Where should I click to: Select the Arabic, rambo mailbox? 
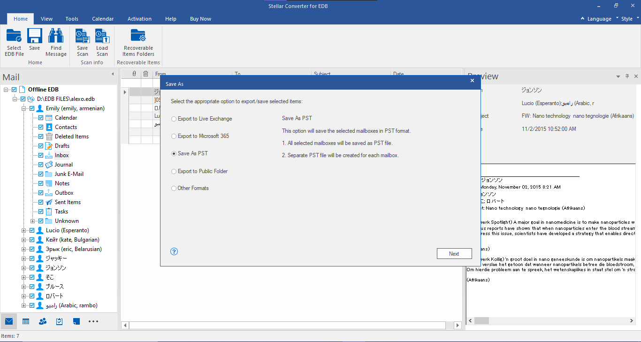[71, 305]
